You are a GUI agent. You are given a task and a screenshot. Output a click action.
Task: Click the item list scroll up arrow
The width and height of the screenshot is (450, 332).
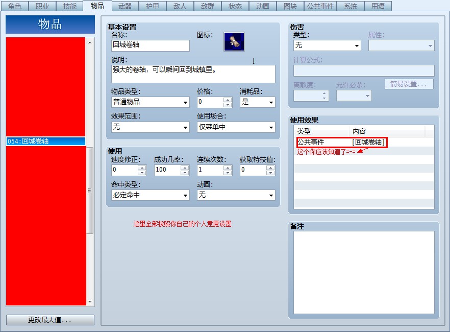[x=90, y=42]
